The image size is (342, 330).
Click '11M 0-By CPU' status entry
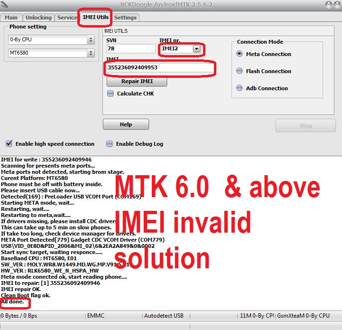point(257,316)
